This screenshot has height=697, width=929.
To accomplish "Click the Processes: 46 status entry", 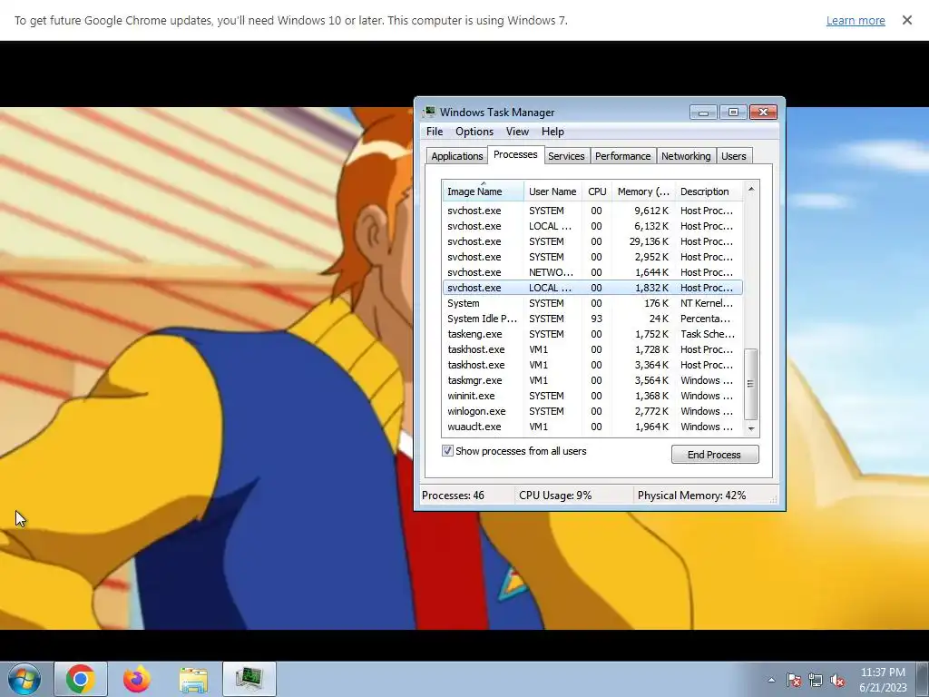I will pos(454,496).
